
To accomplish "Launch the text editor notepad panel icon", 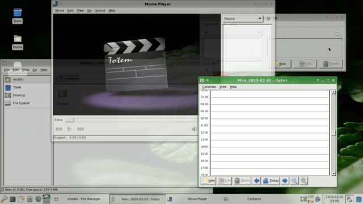I will (21, 199).
